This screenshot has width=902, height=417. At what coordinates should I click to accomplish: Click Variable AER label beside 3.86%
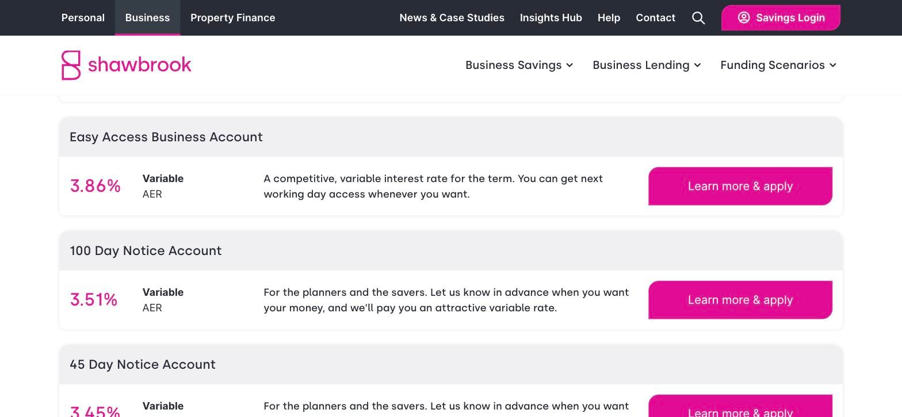[163, 186]
